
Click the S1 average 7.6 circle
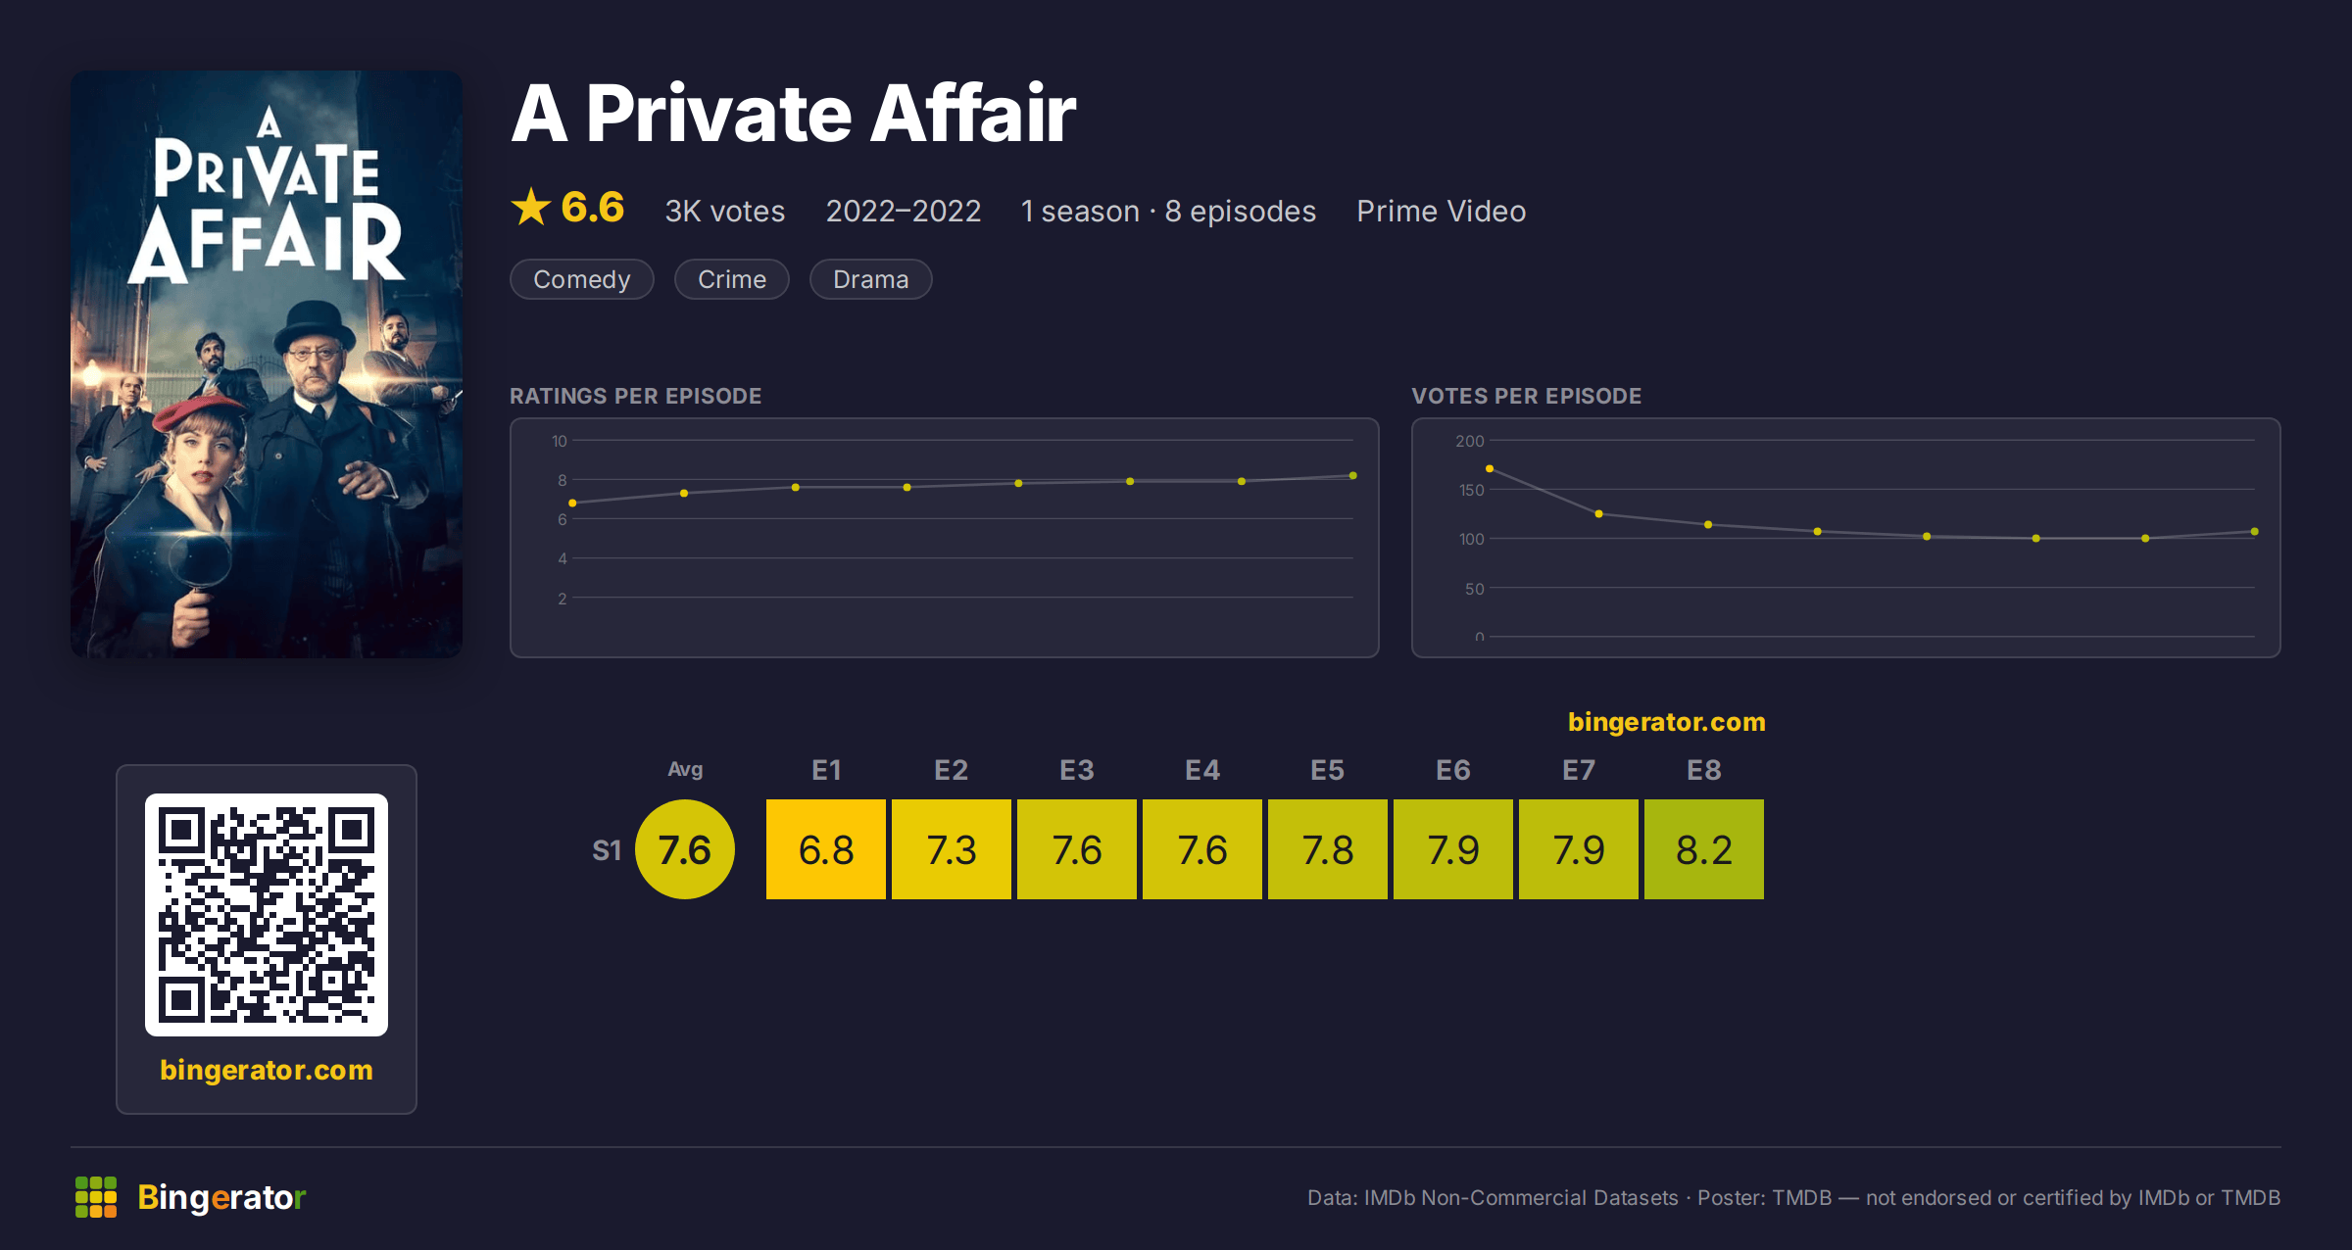[685, 849]
